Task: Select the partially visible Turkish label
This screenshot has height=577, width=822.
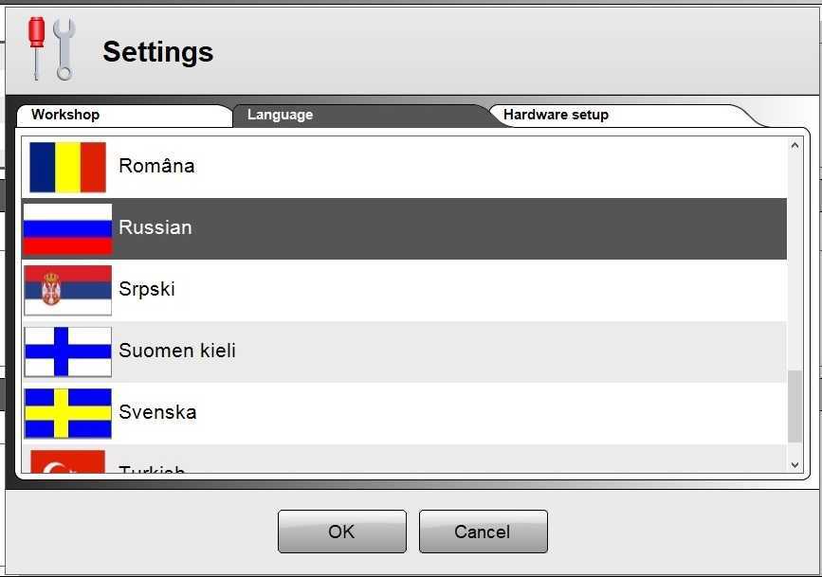Action: coord(152,469)
